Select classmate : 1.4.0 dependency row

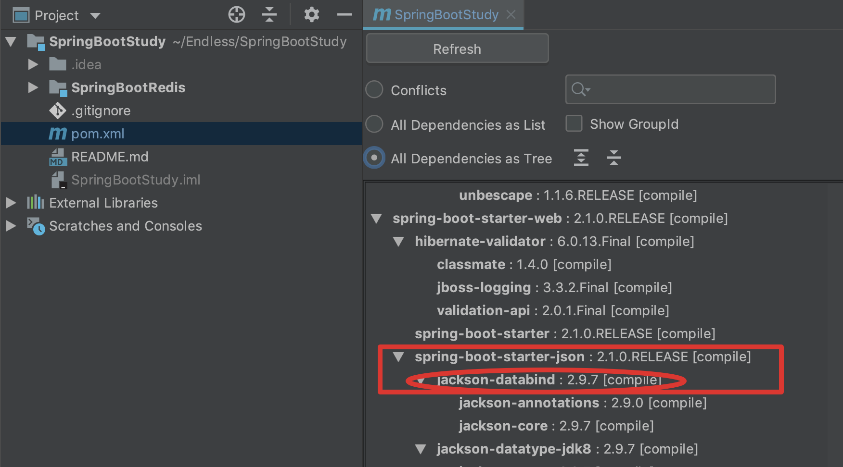click(x=524, y=264)
